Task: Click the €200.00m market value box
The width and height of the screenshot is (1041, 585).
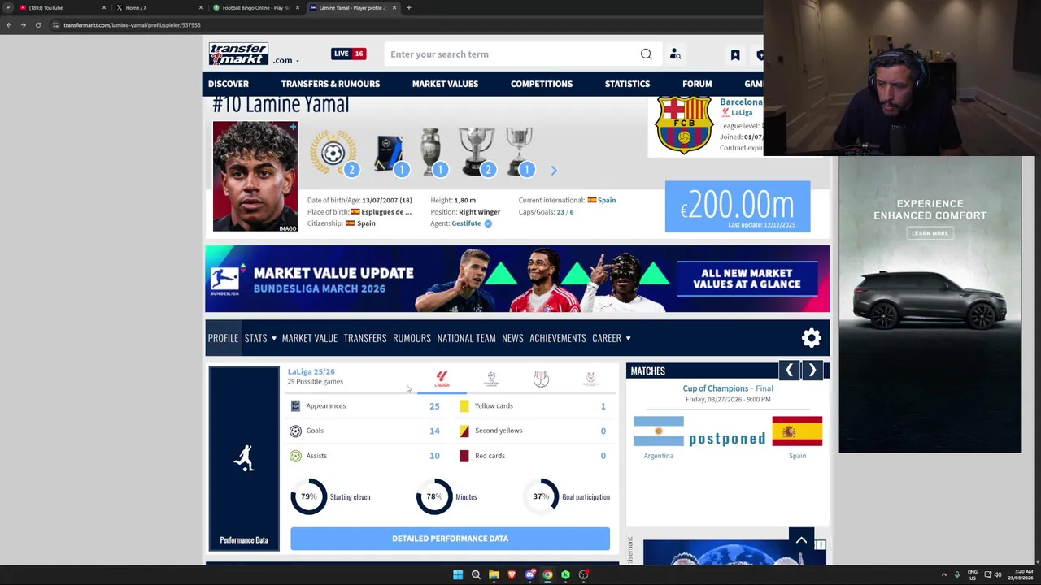Action: click(738, 206)
